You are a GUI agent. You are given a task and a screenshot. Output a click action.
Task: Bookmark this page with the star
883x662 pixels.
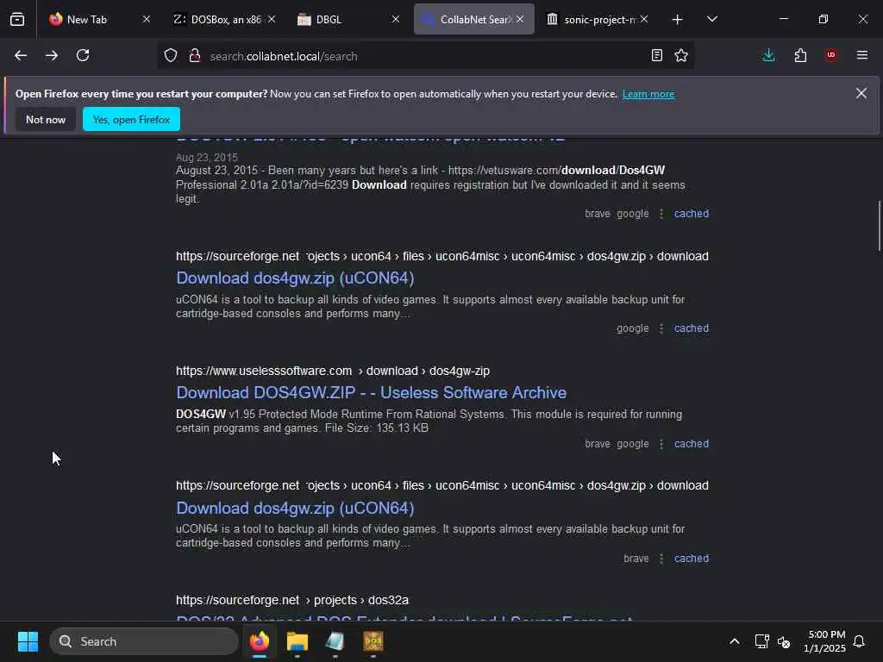681,55
